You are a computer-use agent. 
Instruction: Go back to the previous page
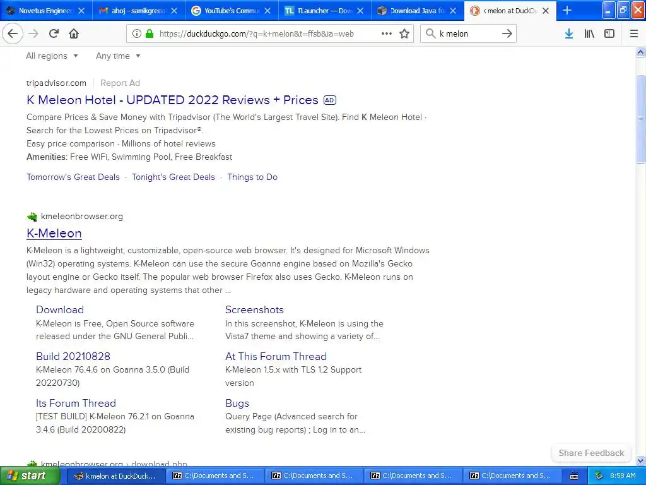click(x=13, y=33)
